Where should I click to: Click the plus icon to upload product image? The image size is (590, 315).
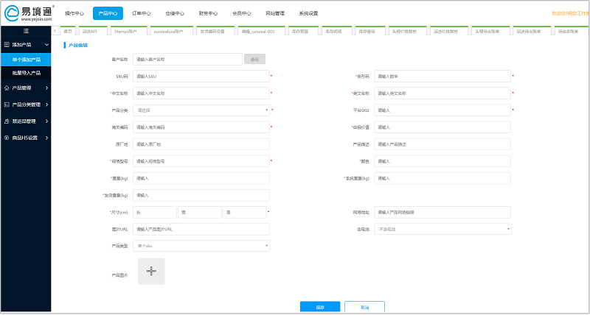pos(151,271)
